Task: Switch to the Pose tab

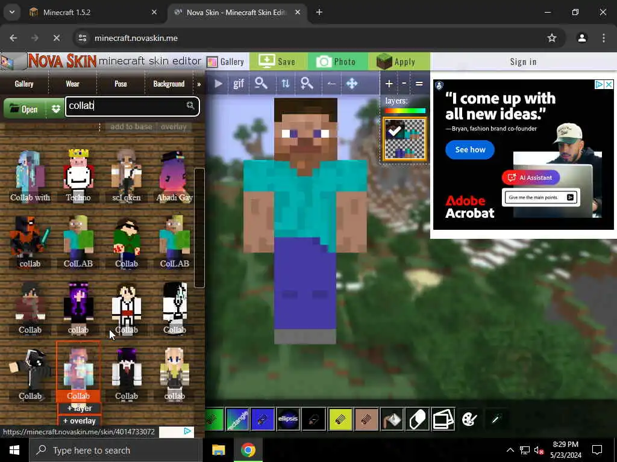Action: click(121, 84)
